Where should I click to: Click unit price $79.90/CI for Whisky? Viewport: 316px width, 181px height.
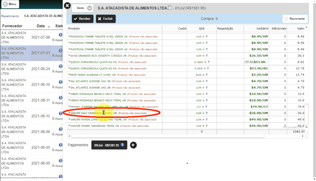tap(259, 107)
